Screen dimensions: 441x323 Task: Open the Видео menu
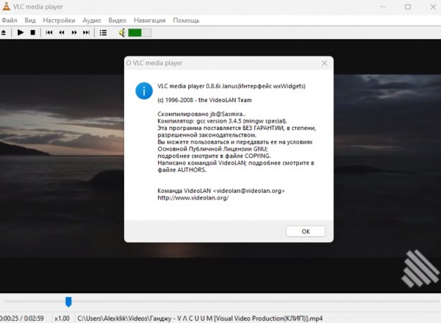click(118, 21)
